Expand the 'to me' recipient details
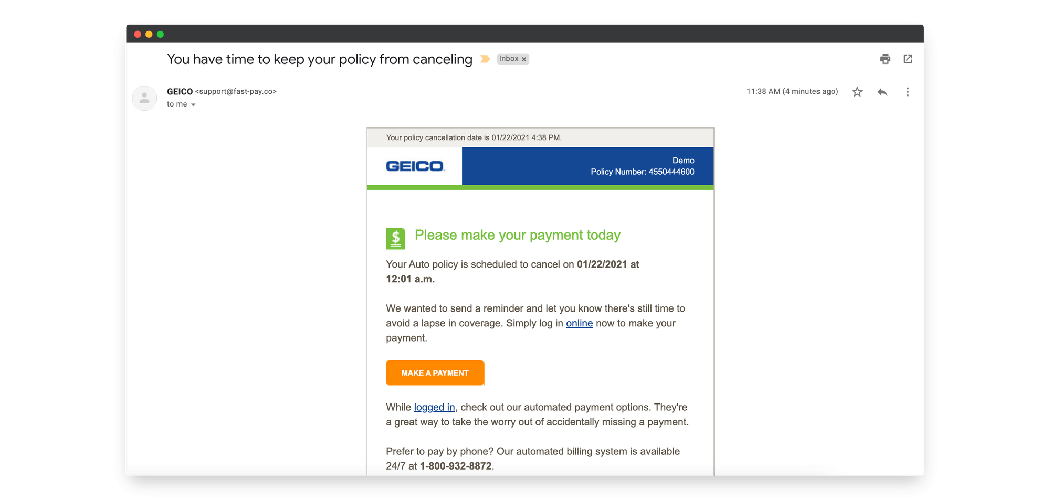Viewport: 1050px width, 500px height. tap(177, 104)
